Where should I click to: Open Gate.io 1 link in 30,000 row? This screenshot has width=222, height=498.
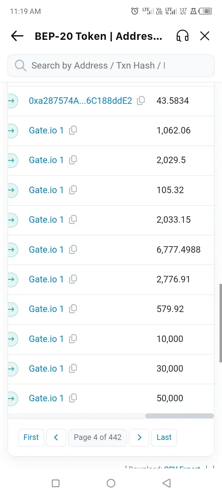point(46,369)
